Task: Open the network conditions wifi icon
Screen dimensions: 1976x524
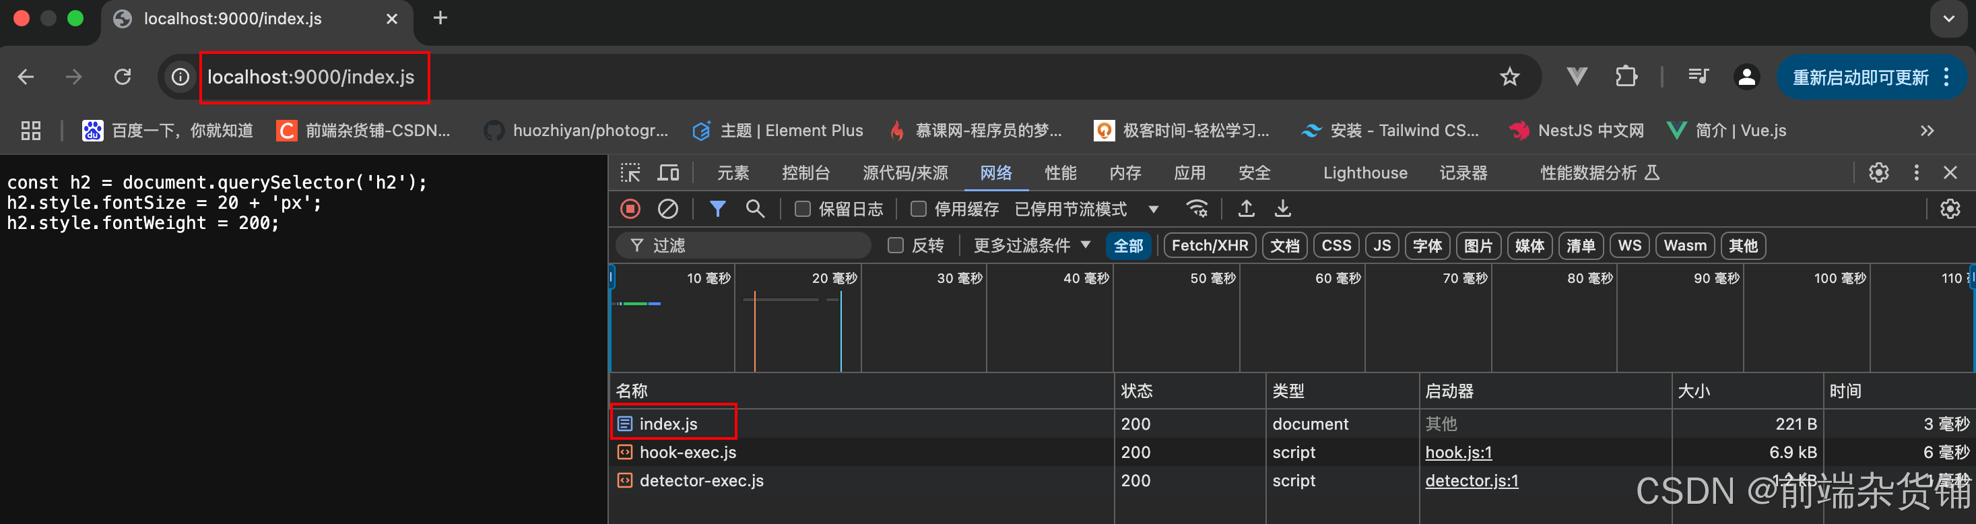Action: click(1197, 209)
